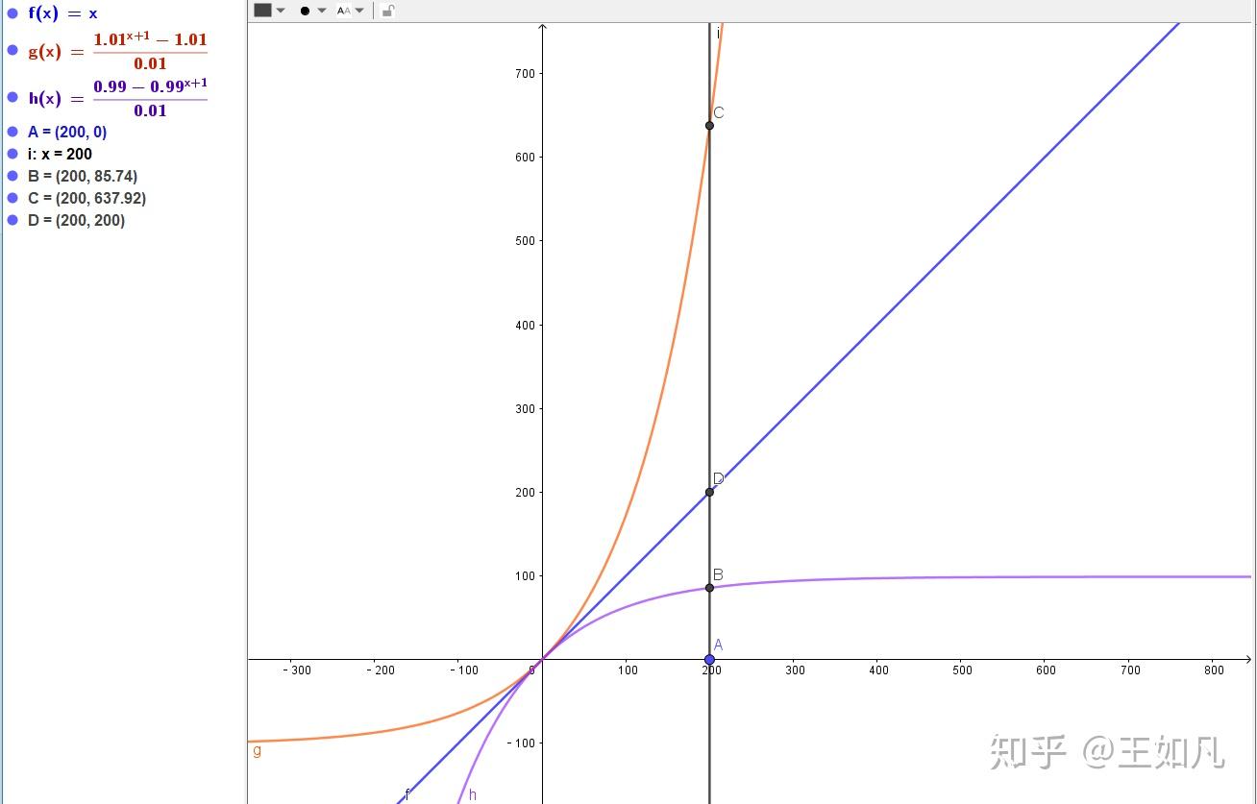Click the curve label g in graph

pos(257,751)
